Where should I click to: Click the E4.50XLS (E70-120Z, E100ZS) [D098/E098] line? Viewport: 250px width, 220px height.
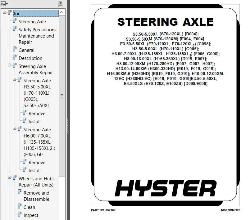pyautogui.click(x=166, y=83)
